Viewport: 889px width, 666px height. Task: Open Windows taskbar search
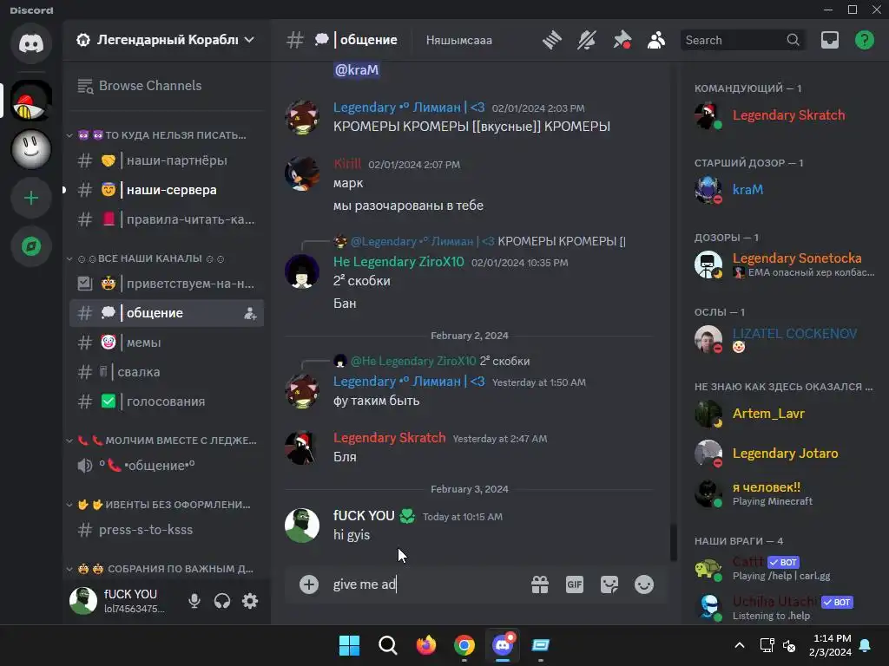388,645
